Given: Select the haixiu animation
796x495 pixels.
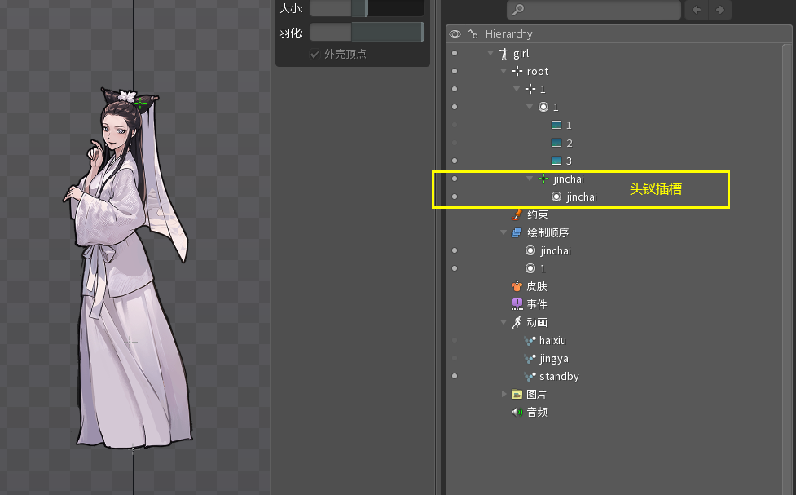Looking at the screenshot, I should point(552,340).
